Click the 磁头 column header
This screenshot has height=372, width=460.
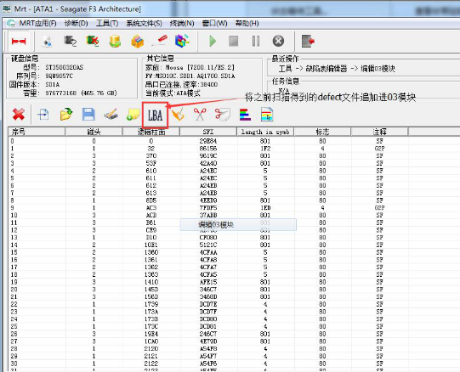click(94, 132)
